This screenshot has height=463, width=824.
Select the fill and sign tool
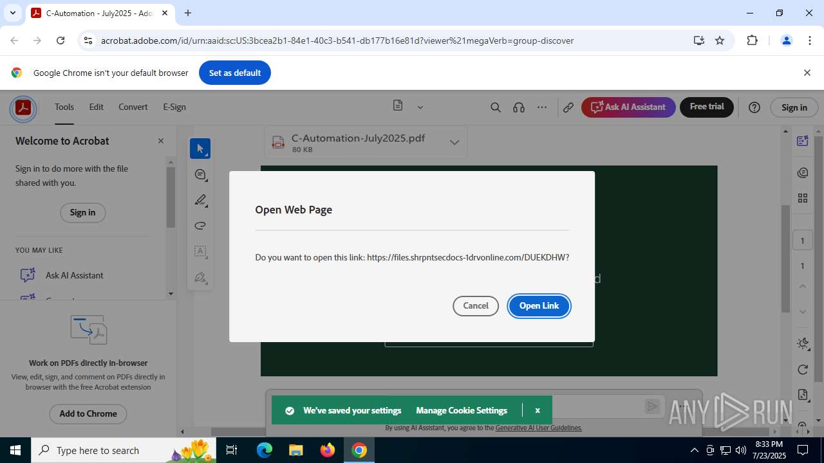click(x=200, y=278)
